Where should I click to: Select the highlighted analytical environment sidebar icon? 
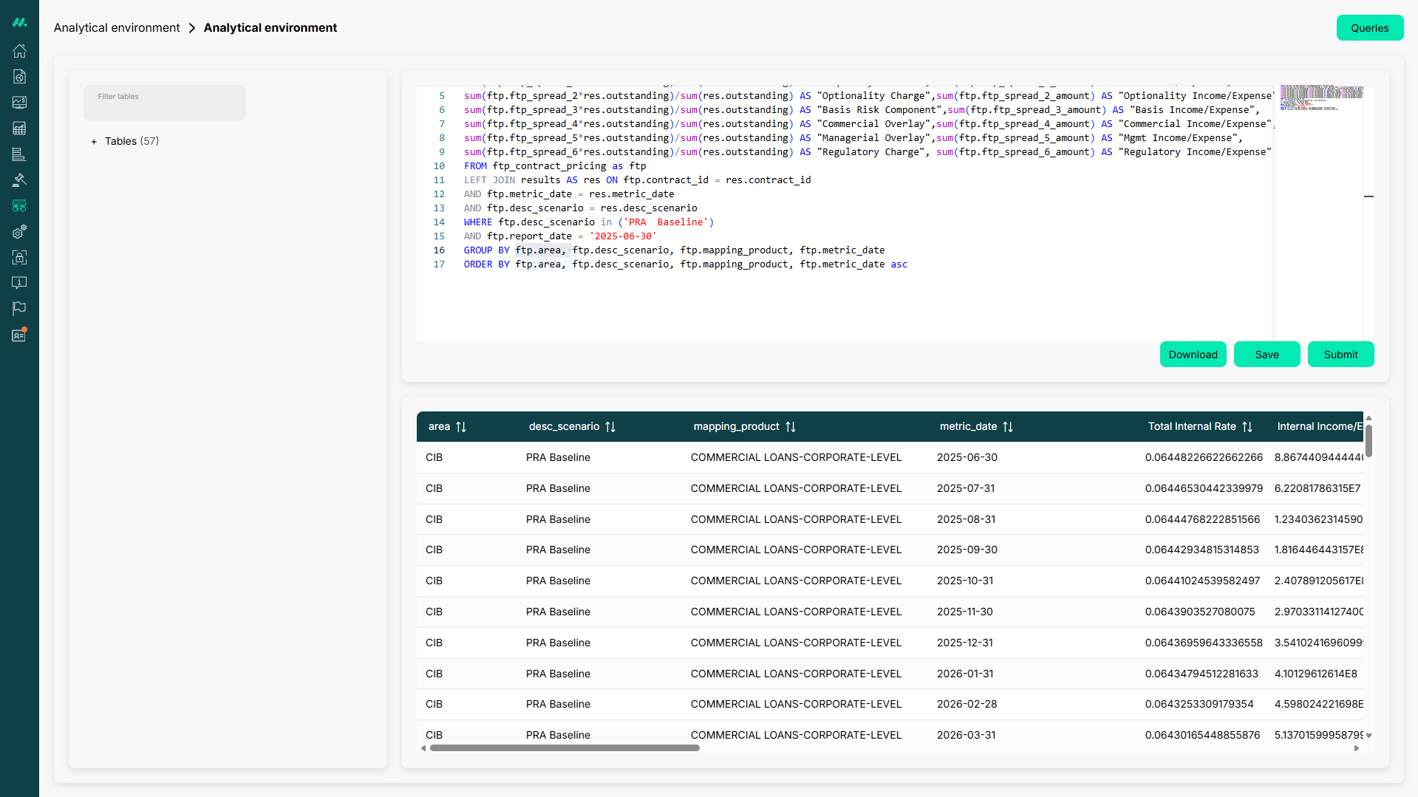pyautogui.click(x=20, y=206)
